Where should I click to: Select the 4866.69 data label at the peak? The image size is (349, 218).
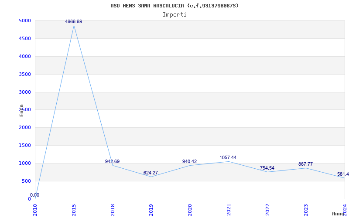click(73, 21)
